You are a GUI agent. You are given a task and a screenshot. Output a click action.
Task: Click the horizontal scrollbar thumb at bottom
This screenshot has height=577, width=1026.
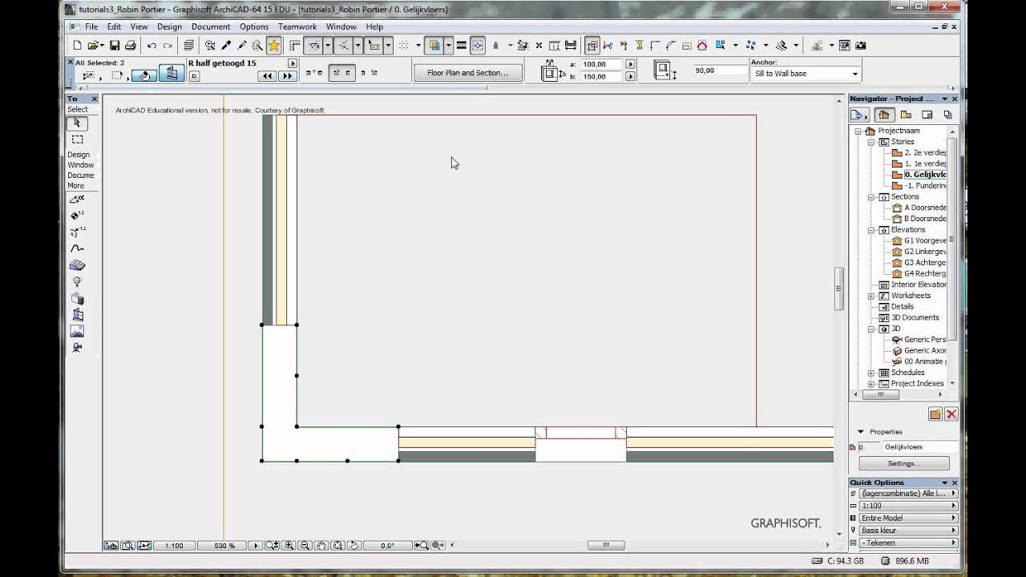coord(606,546)
